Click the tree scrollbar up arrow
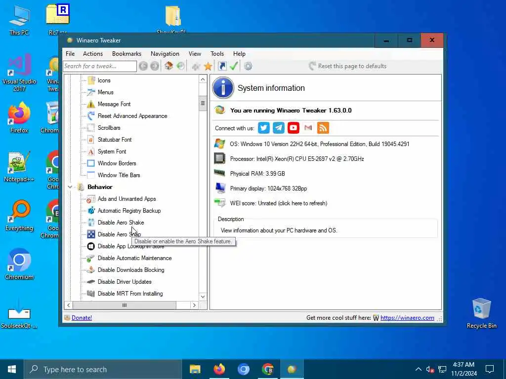The image size is (506, 379). [x=203, y=79]
